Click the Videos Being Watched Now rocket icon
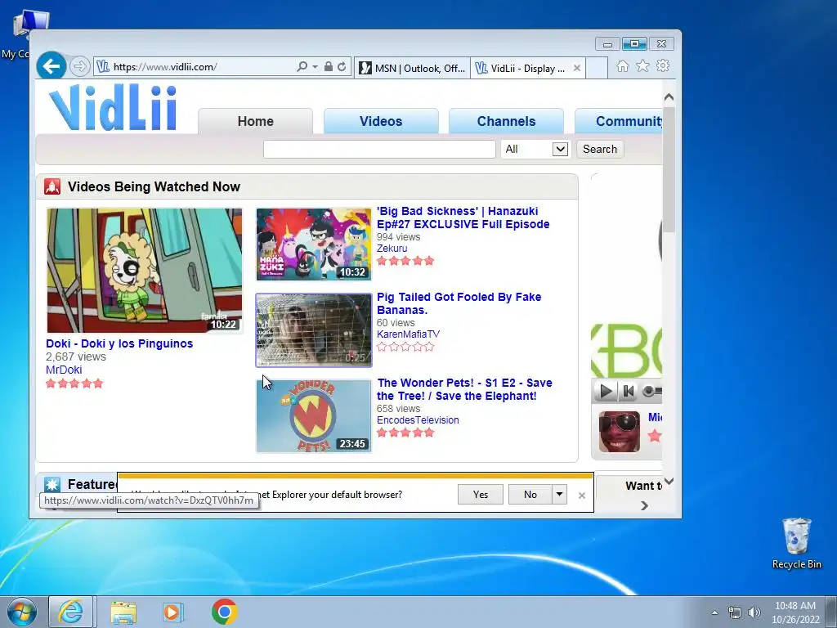This screenshot has width=837, height=628. (x=52, y=186)
